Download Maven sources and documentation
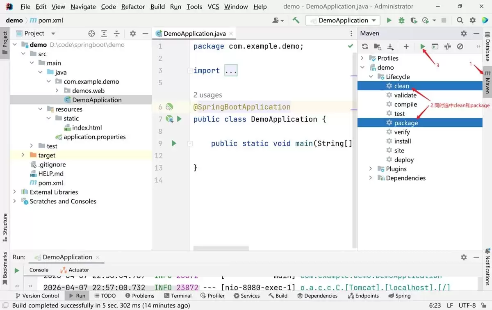 pos(390,47)
